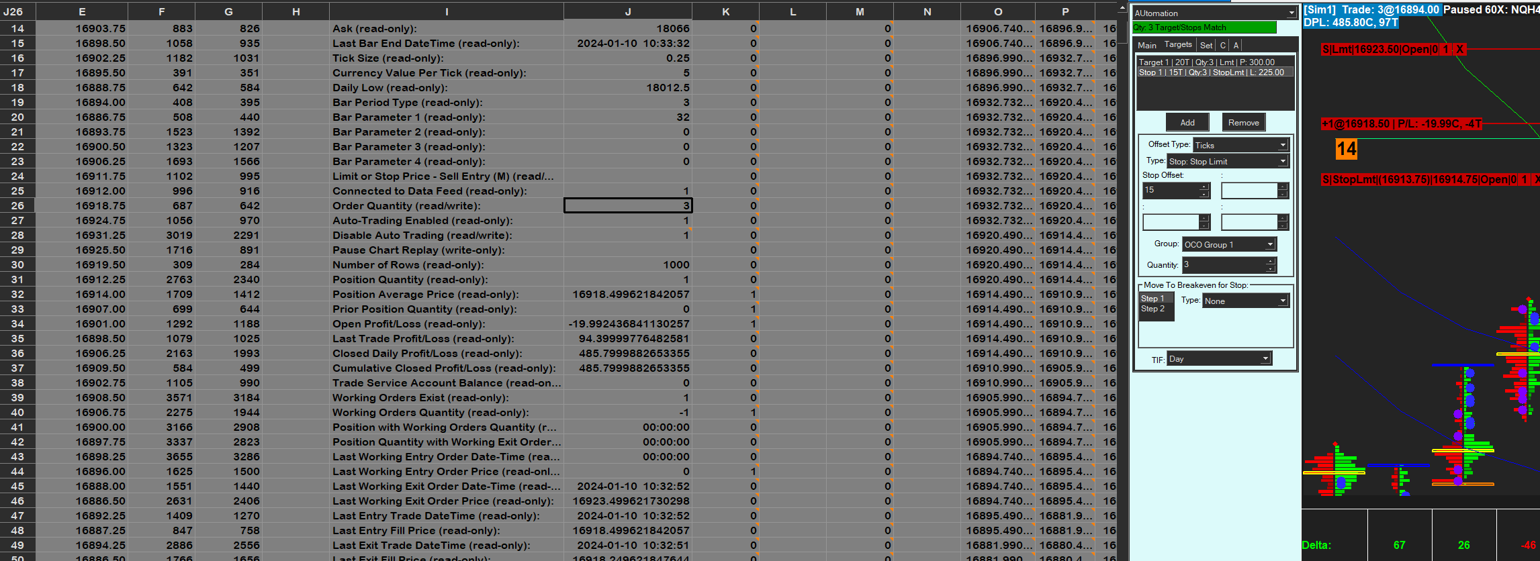Select Step 1 in the breakeven list
The image size is (1540, 561).
click(x=1156, y=299)
